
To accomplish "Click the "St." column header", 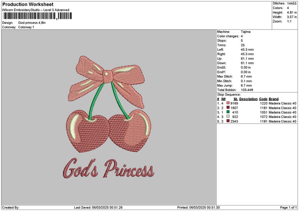I will coord(236,99).
